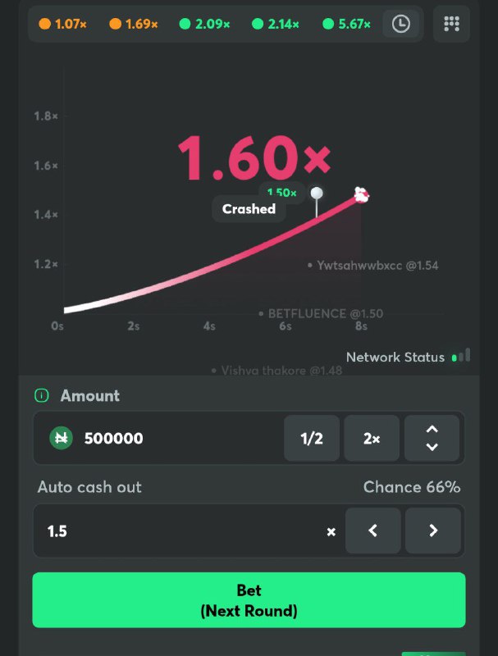Click the Network Status signal bars

click(462, 356)
